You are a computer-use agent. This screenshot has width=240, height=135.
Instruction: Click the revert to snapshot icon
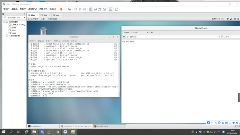point(80,9)
